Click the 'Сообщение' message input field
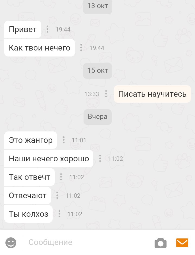 click(x=88, y=243)
